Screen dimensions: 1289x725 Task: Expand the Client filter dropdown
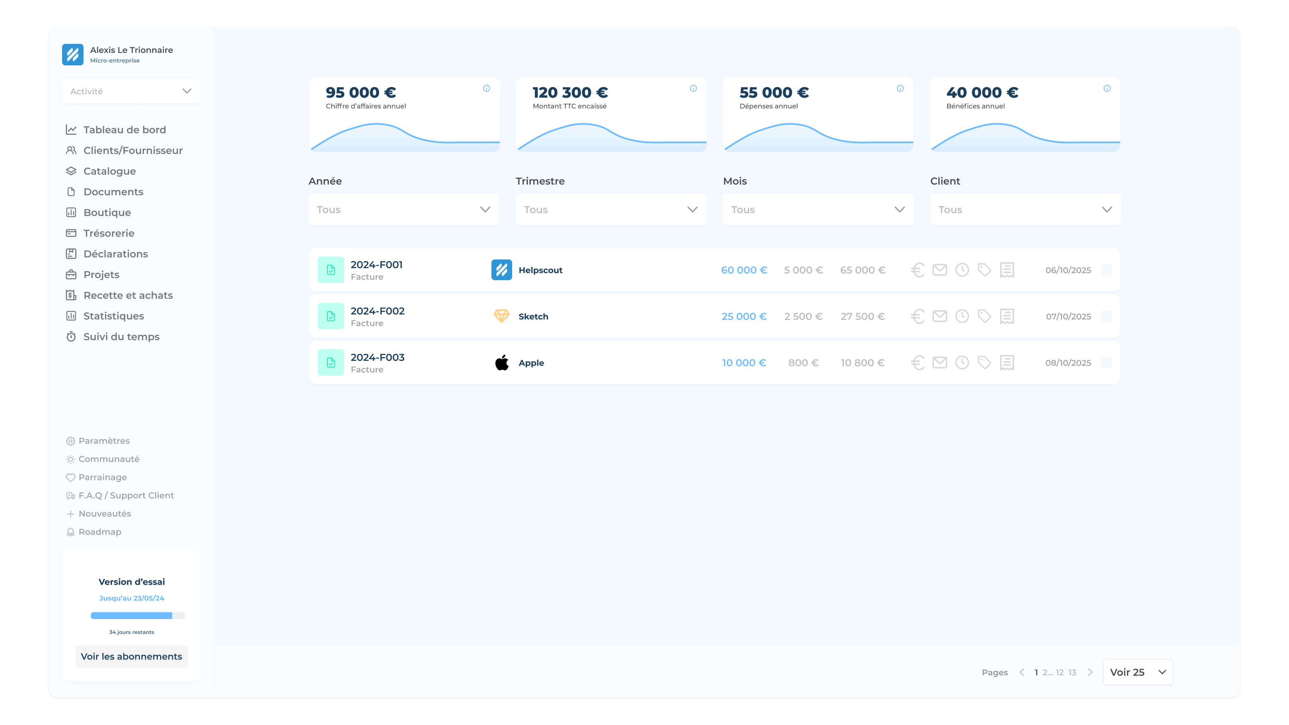[1025, 210]
